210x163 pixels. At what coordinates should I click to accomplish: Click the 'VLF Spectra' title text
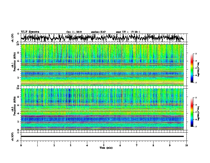[30, 32]
